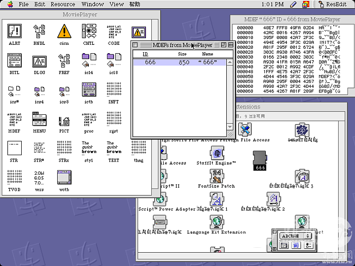The width and height of the screenshot is (355, 266).
Task: Select the PICT resource icon
Action: coord(64,122)
